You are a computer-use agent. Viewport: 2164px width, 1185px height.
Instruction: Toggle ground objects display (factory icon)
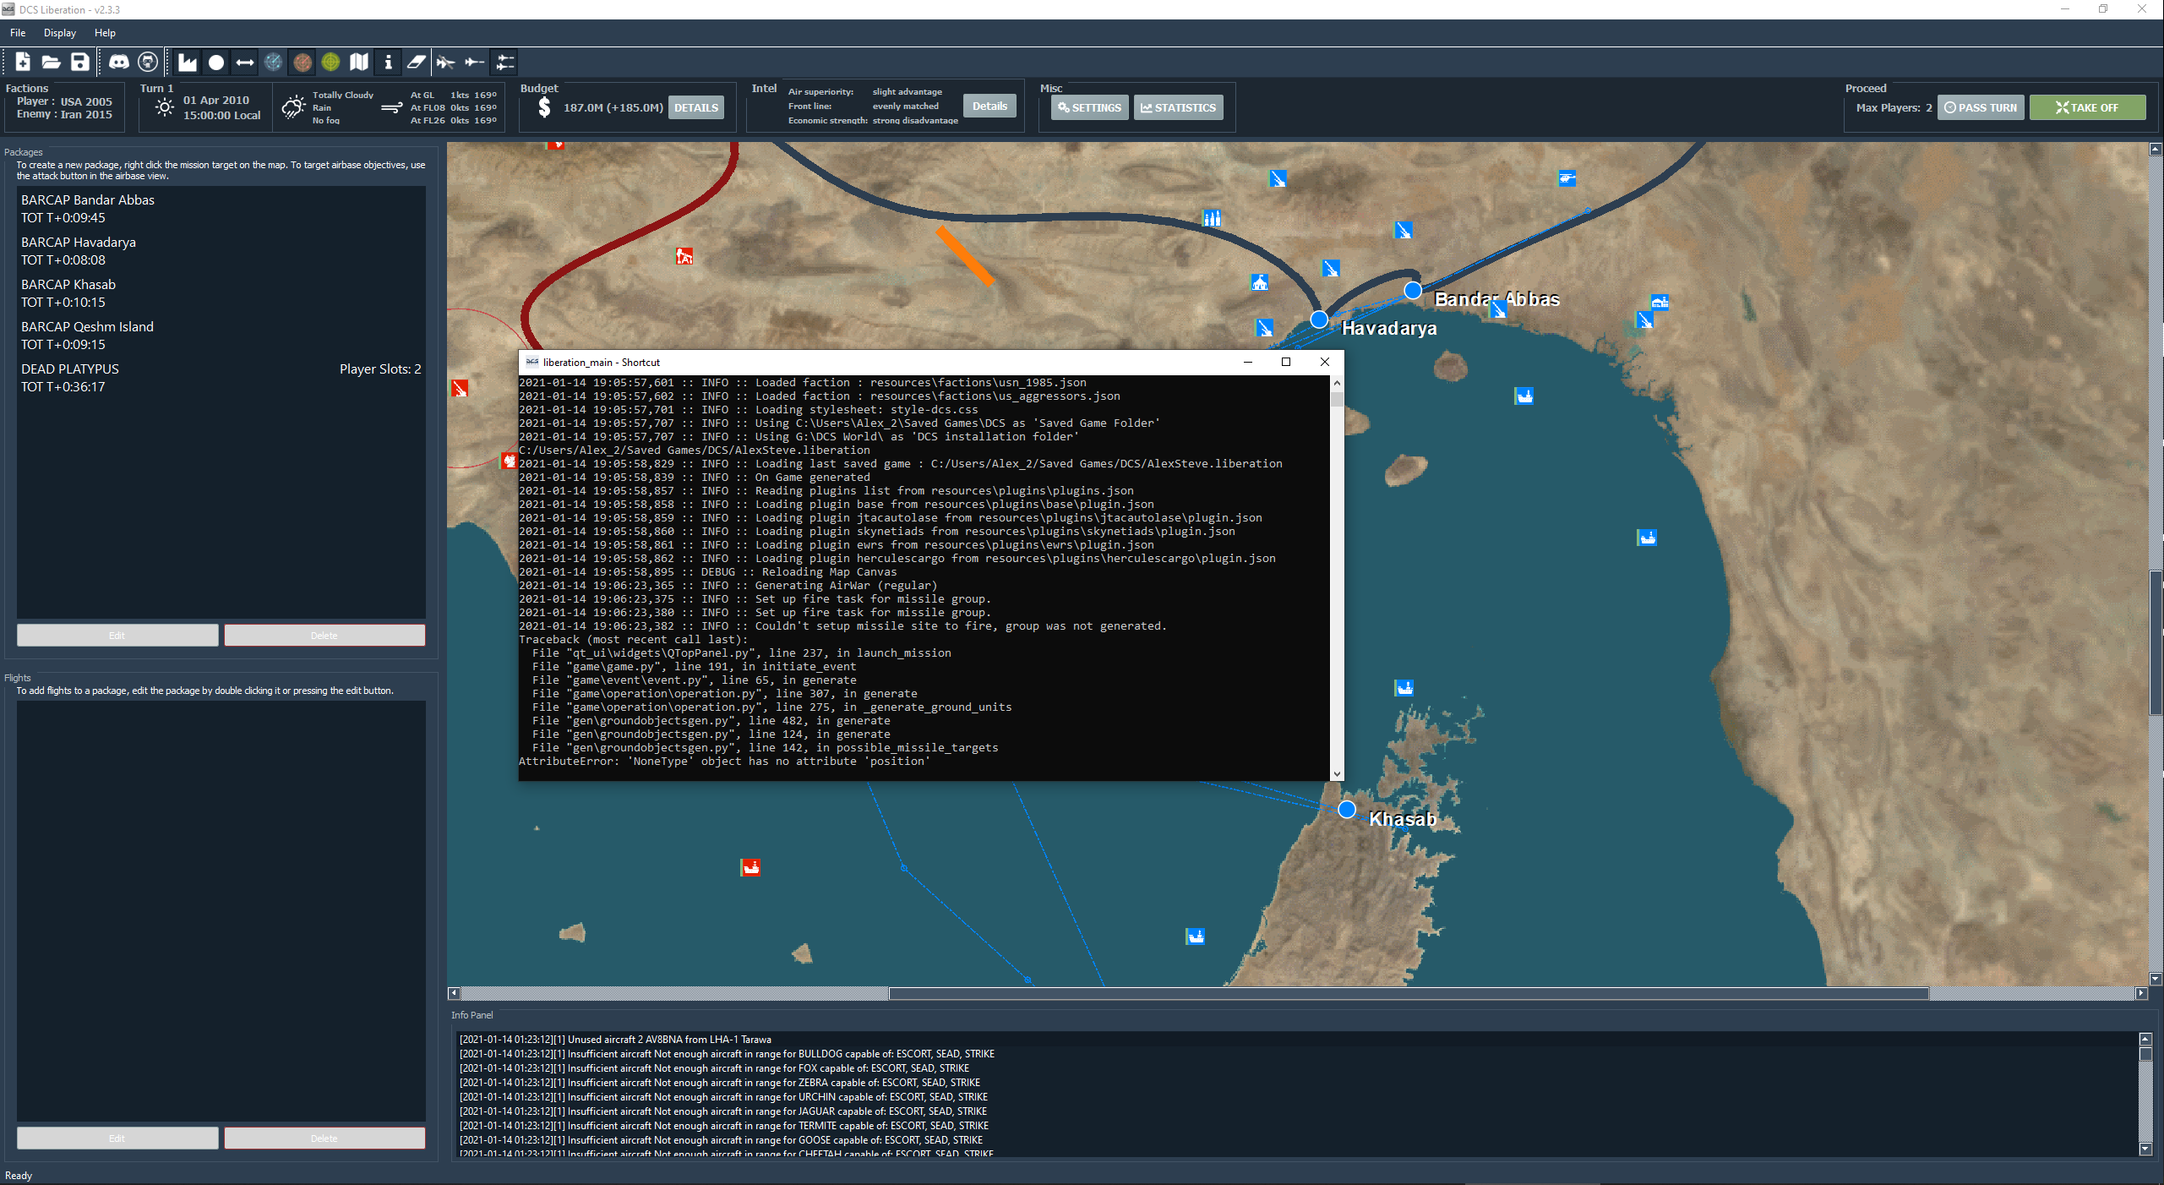[188, 62]
